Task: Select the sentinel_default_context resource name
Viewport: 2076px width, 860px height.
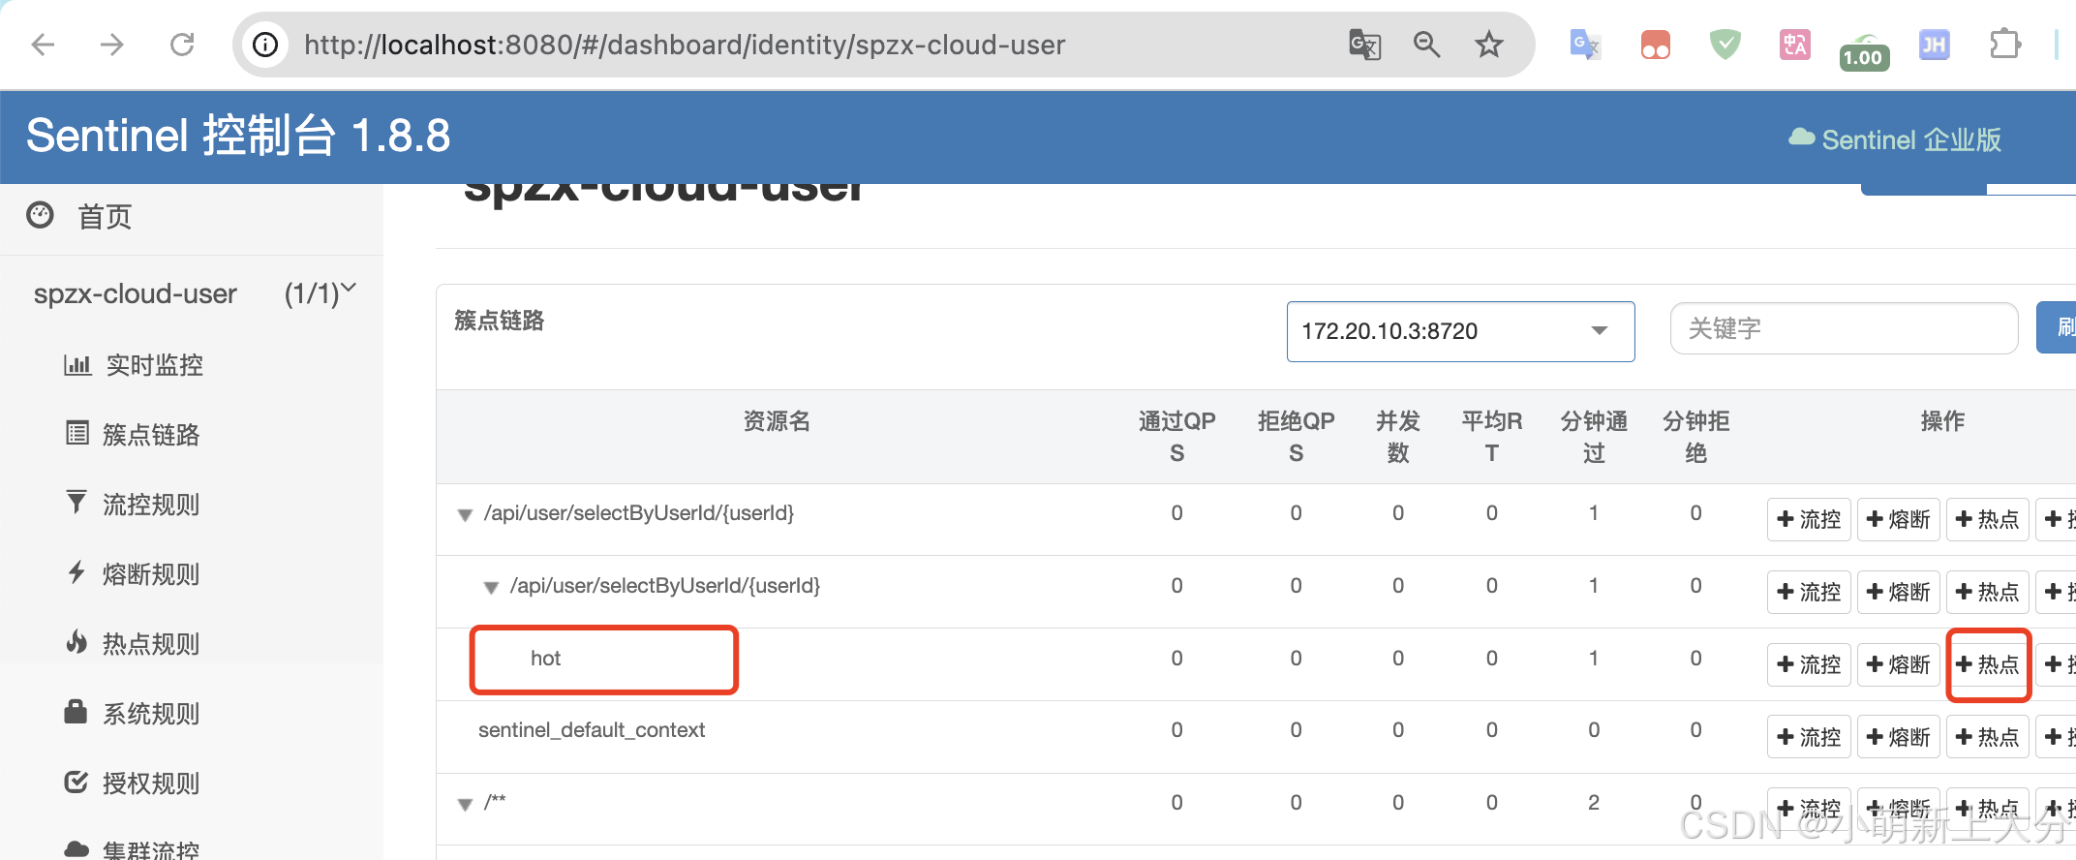Action: click(592, 730)
